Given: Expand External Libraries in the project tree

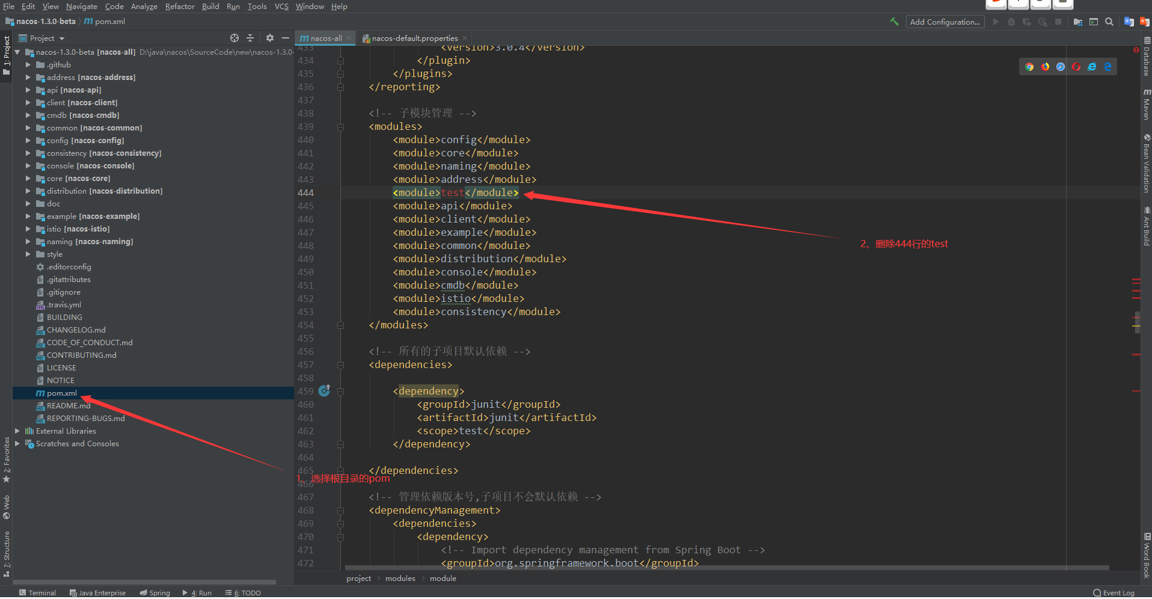Looking at the screenshot, I should 17,431.
